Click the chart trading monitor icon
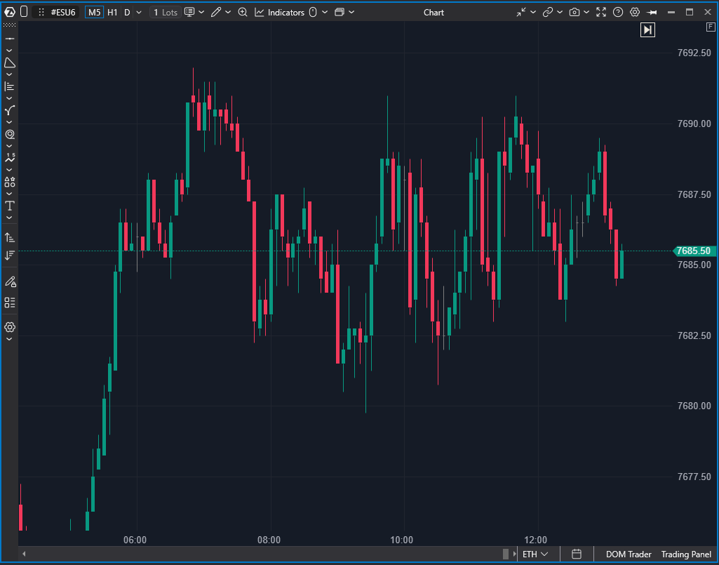The image size is (719, 565). (x=189, y=13)
